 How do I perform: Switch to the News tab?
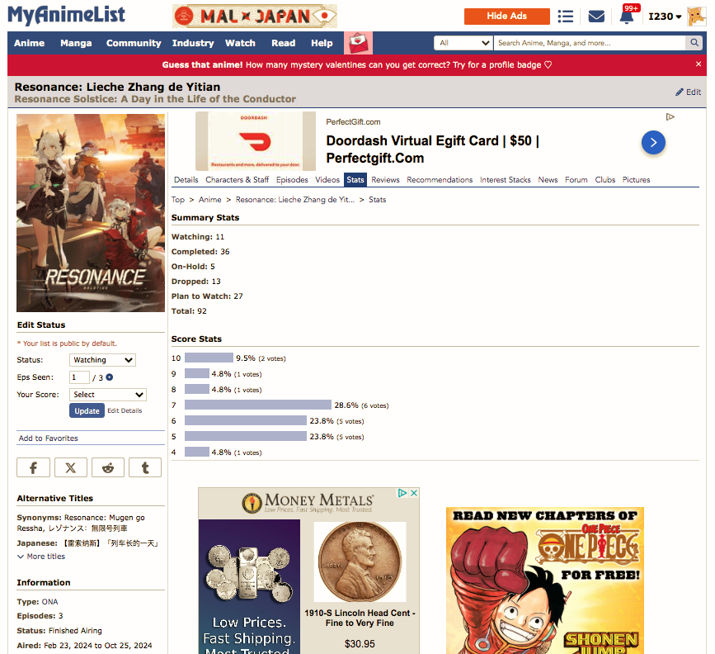548,180
